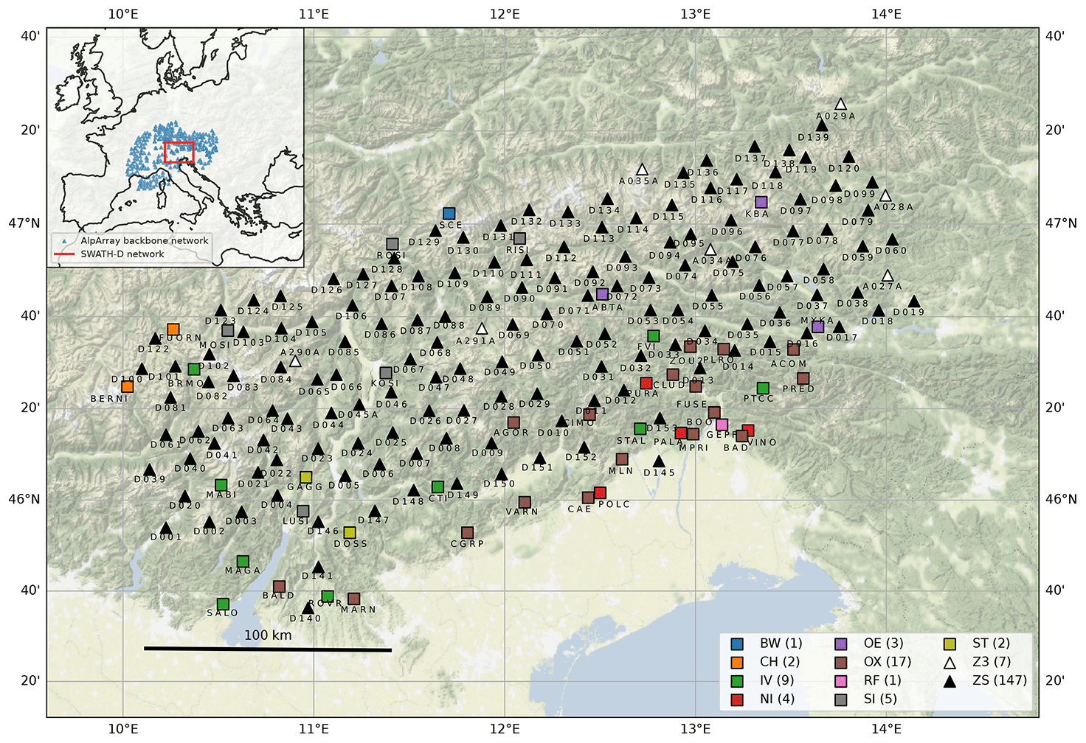This screenshot has width=1086, height=743.
Task: Select the purple KBA station marker
Action: tap(761, 202)
